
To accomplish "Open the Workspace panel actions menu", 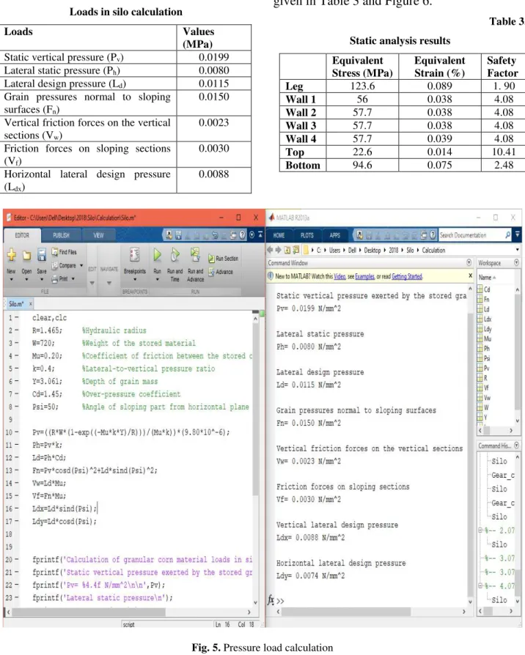I will [x=517, y=263].
